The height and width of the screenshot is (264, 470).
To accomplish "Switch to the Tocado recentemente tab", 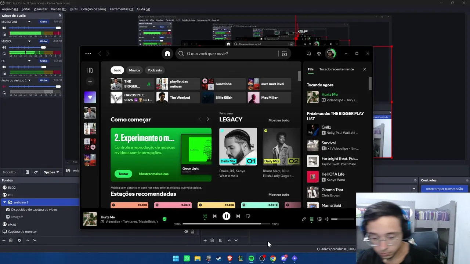I will pyautogui.click(x=337, y=69).
